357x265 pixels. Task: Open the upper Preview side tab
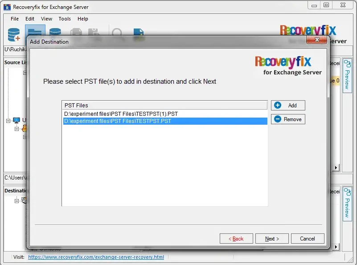point(347,75)
